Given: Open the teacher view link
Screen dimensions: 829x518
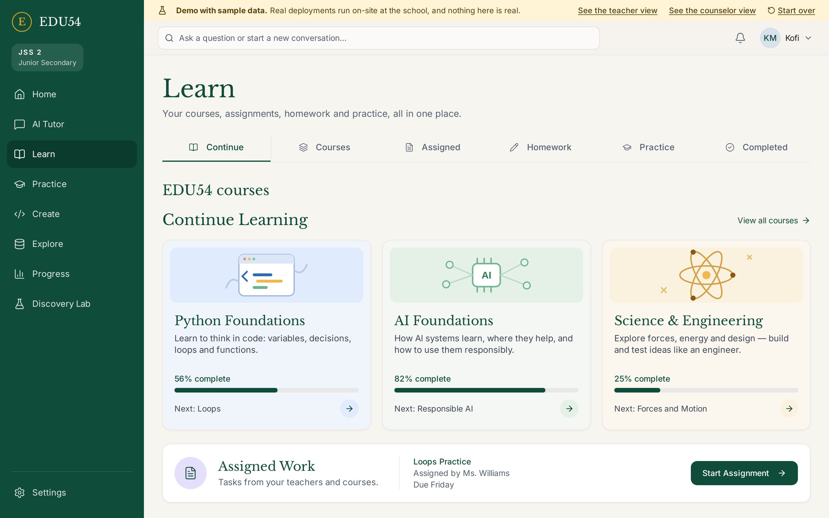Looking at the screenshot, I should tap(617, 11).
